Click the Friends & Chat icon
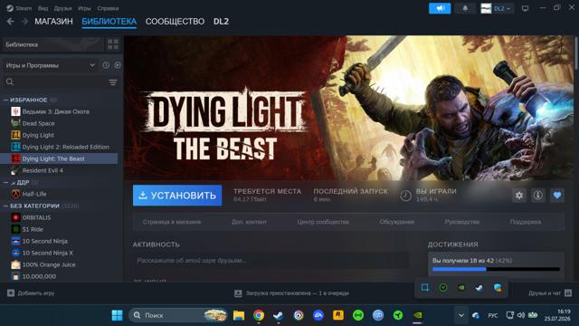The height and width of the screenshot is (326, 579). coord(568,292)
